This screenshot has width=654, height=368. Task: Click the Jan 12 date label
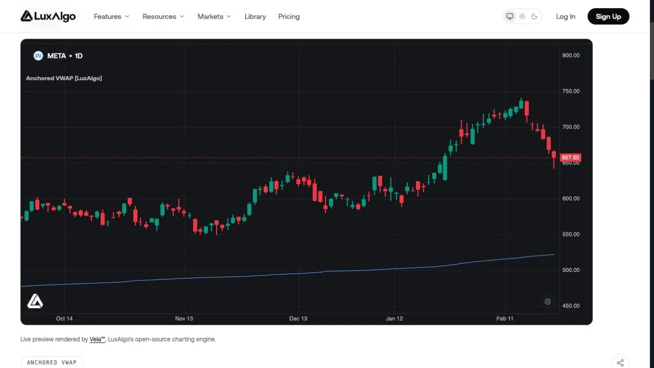point(394,319)
